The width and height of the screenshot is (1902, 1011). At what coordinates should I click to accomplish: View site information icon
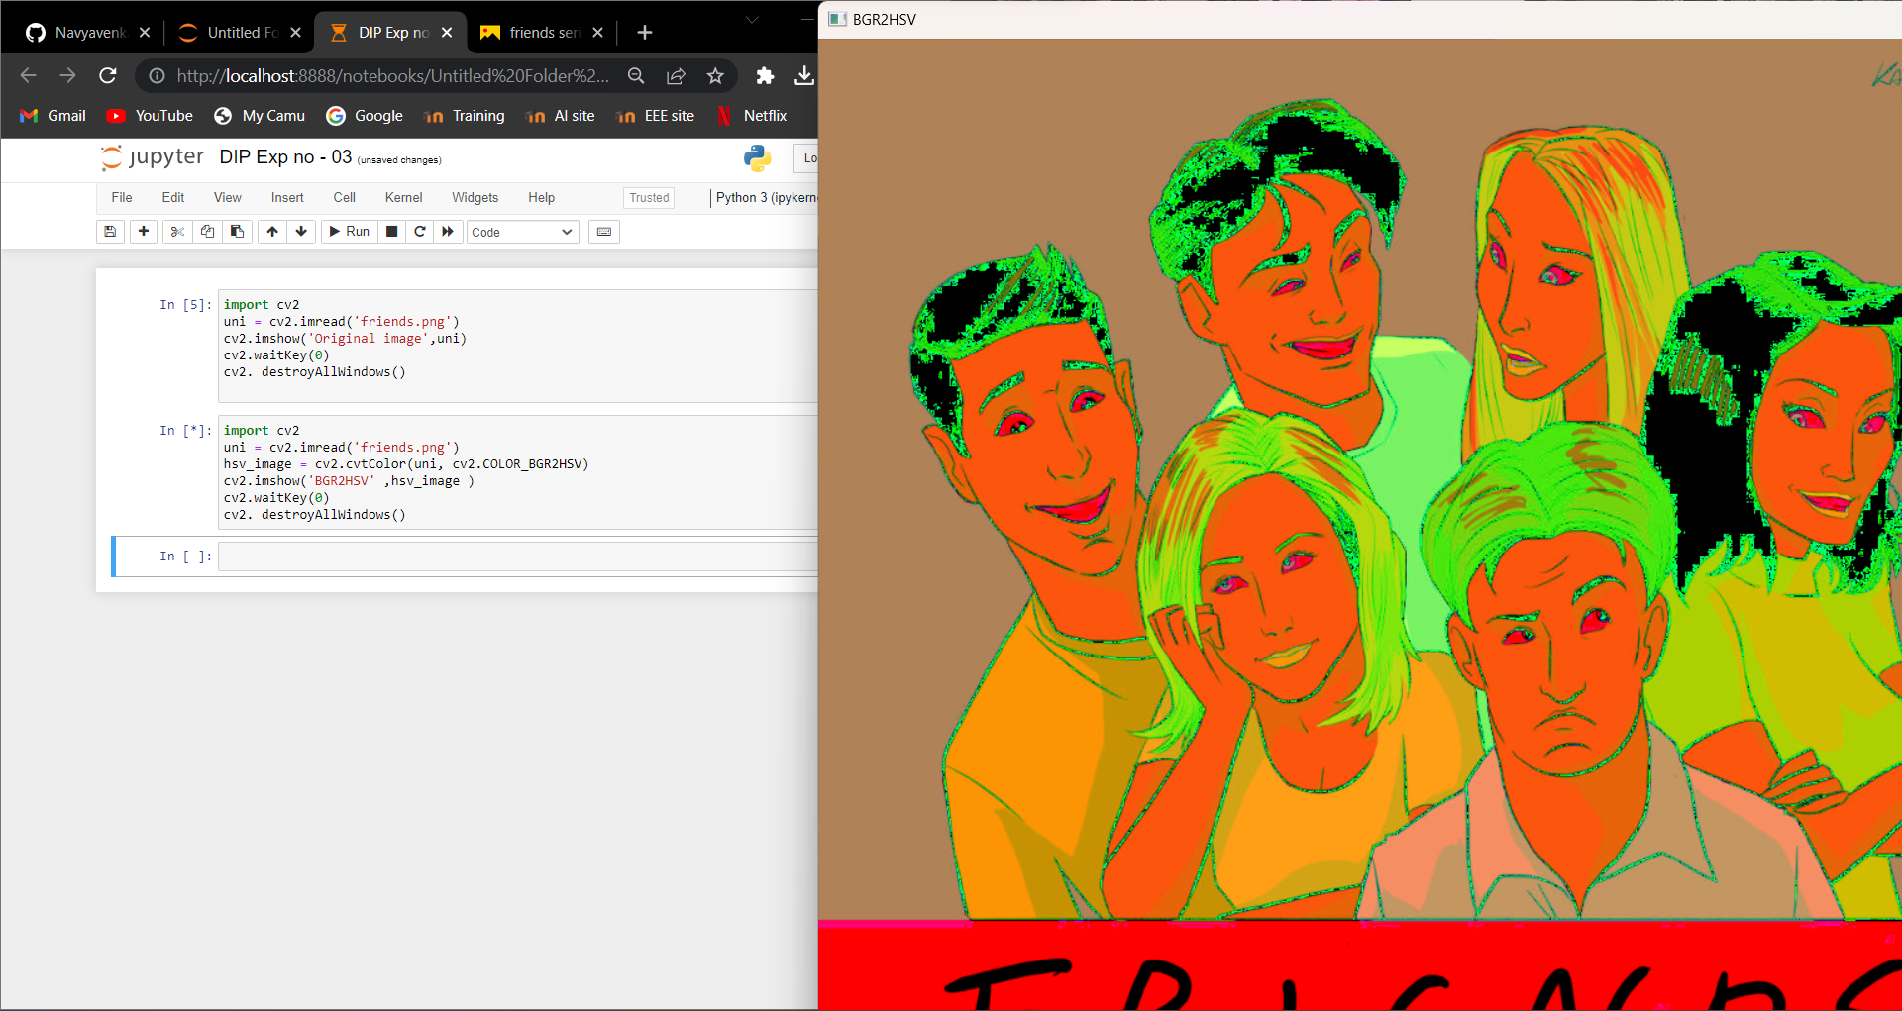point(157,76)
